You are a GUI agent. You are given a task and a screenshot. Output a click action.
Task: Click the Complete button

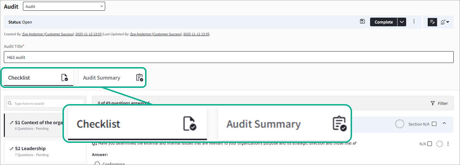pos(384,22)
